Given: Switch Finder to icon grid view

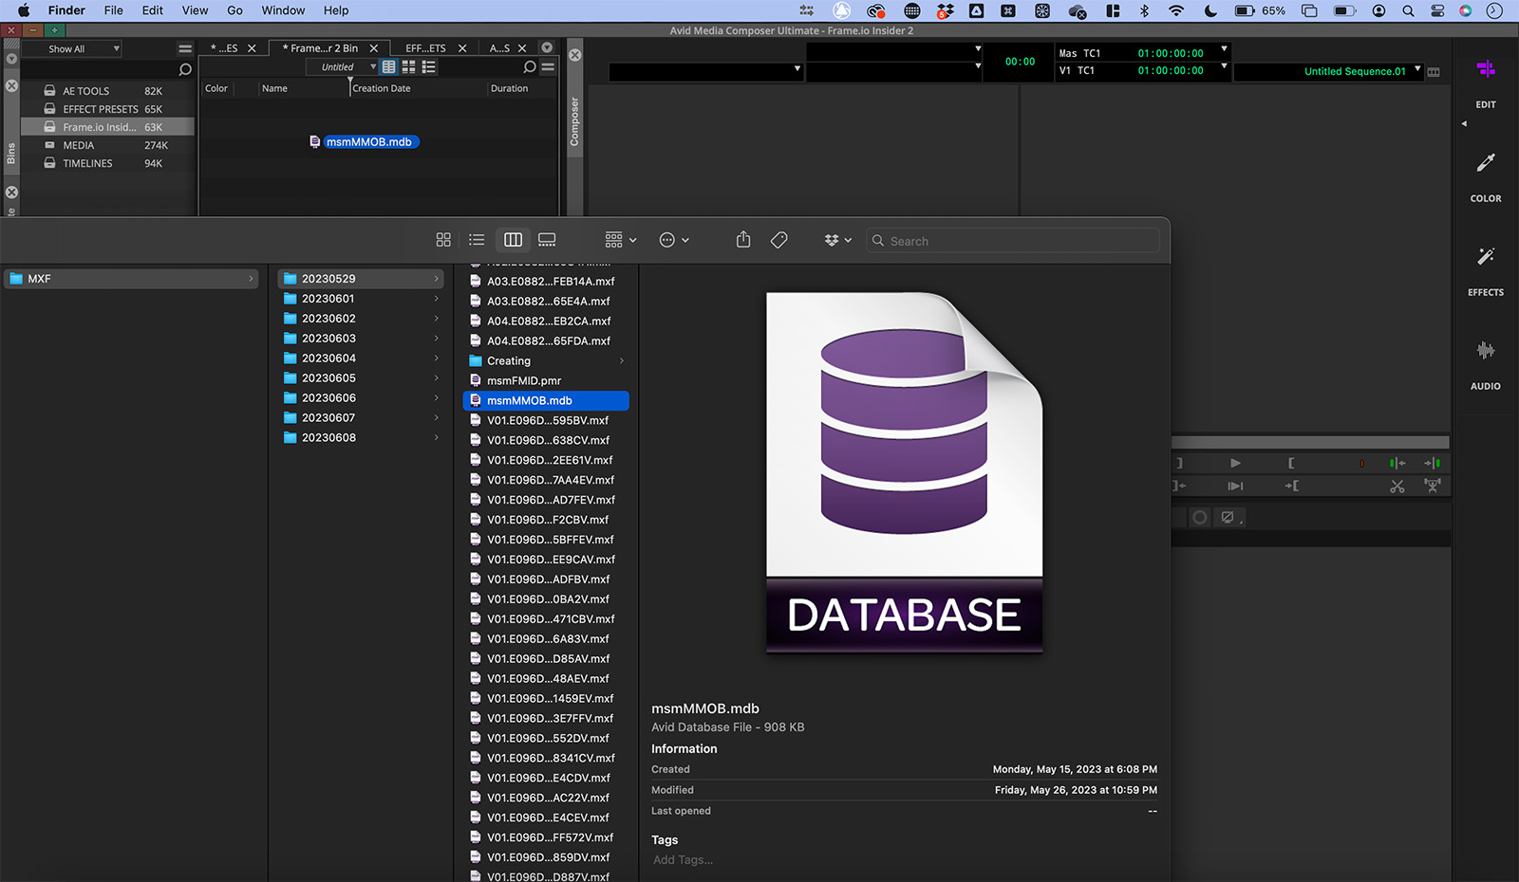Looking at the screenshot, I should click(442, 240).
